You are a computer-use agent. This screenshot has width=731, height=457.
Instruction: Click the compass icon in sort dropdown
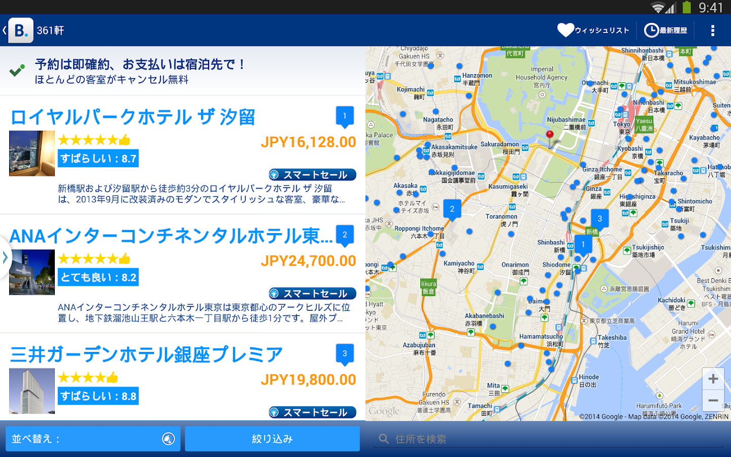coord(169,439)
